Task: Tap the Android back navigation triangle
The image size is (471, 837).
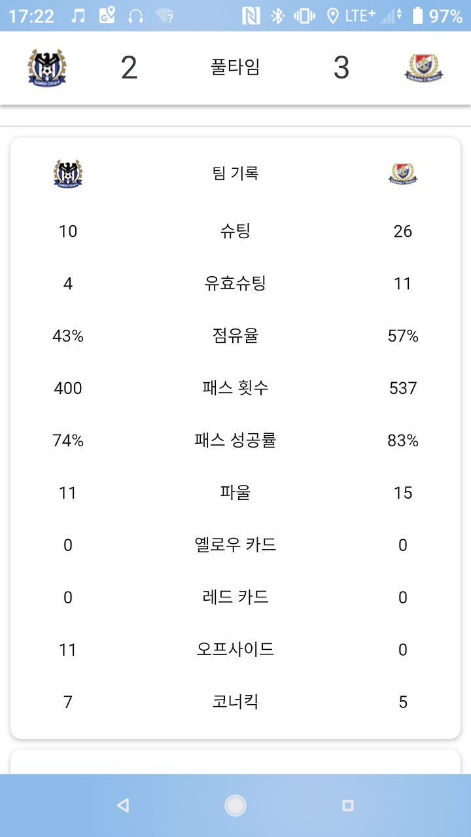Action: click(122, 806)
